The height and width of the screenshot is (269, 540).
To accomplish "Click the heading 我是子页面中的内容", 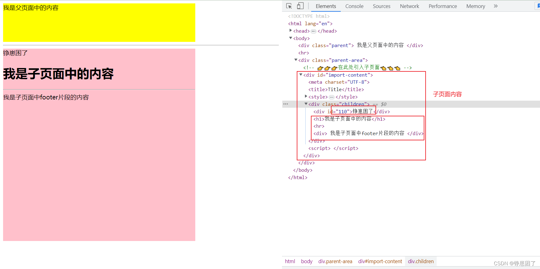I will [58, 74].
